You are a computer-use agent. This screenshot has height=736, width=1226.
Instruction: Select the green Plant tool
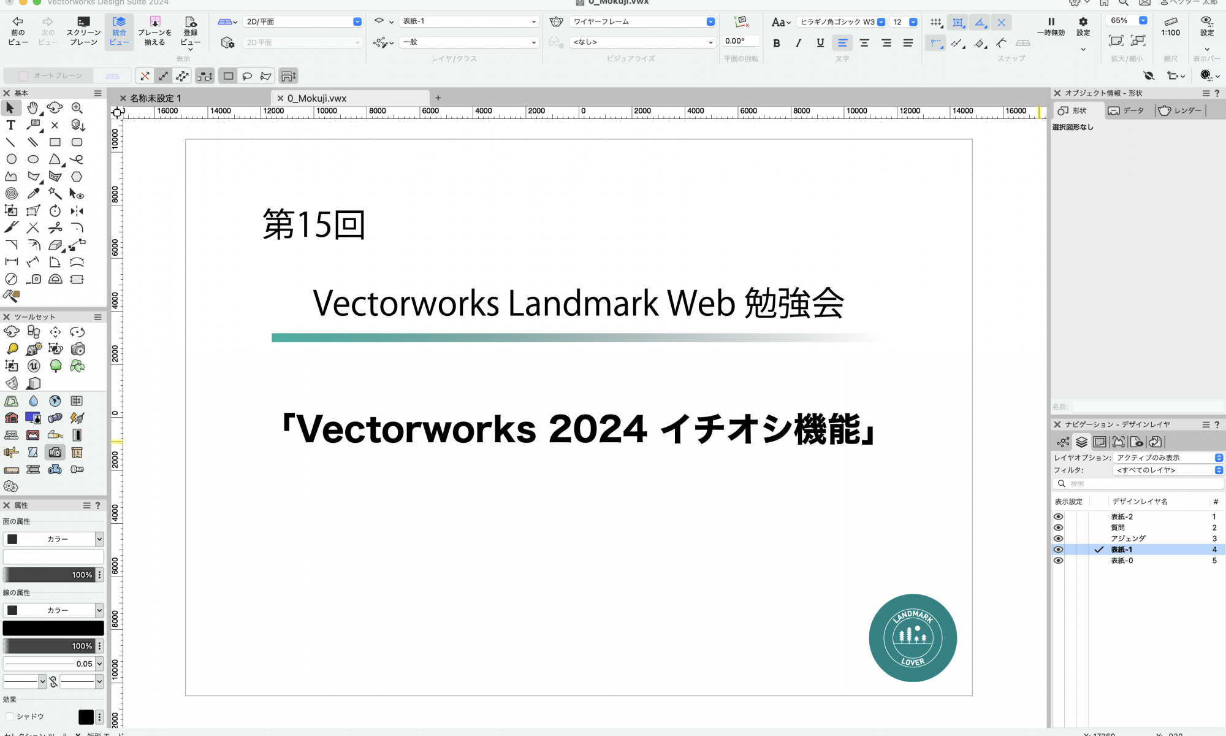pos(56,366)
